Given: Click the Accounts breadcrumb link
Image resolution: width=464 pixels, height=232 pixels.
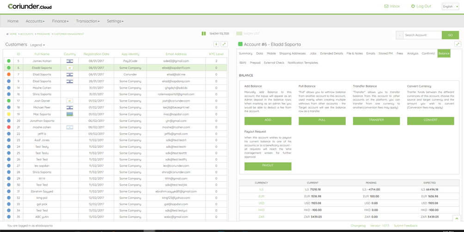Looking at the screenshot, I should coord(27,34).
